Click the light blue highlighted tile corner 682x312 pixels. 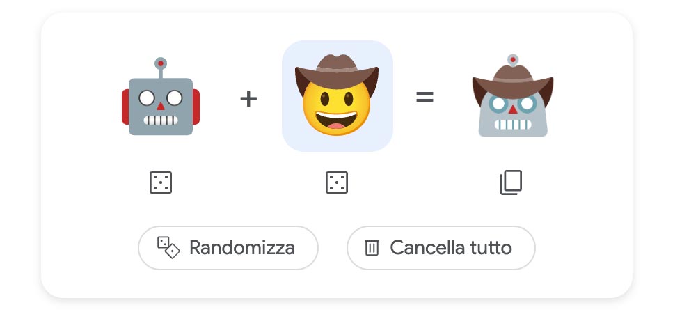[291, 49]
